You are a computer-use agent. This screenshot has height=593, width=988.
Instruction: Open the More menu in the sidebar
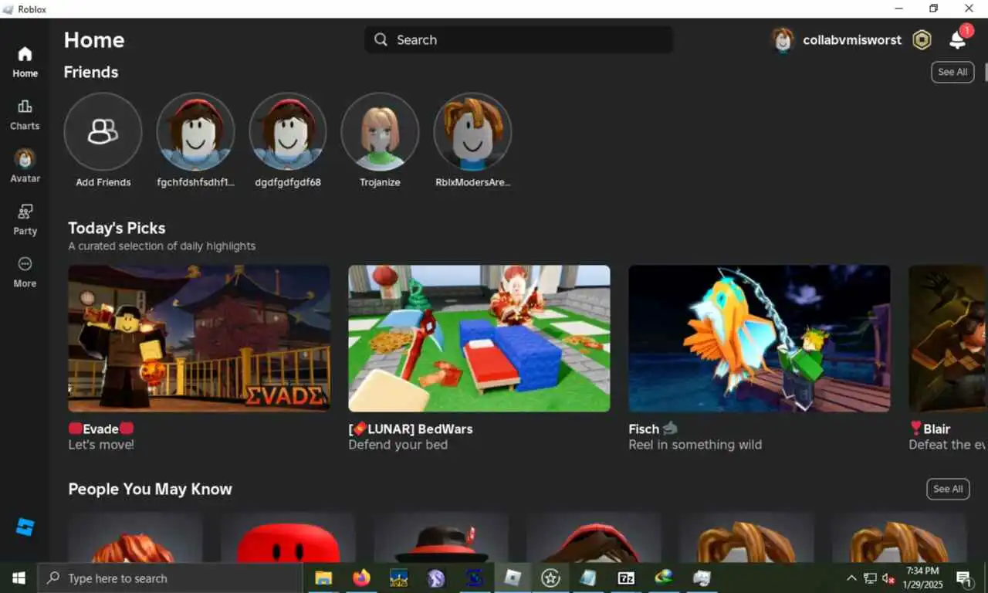[25, 272]
